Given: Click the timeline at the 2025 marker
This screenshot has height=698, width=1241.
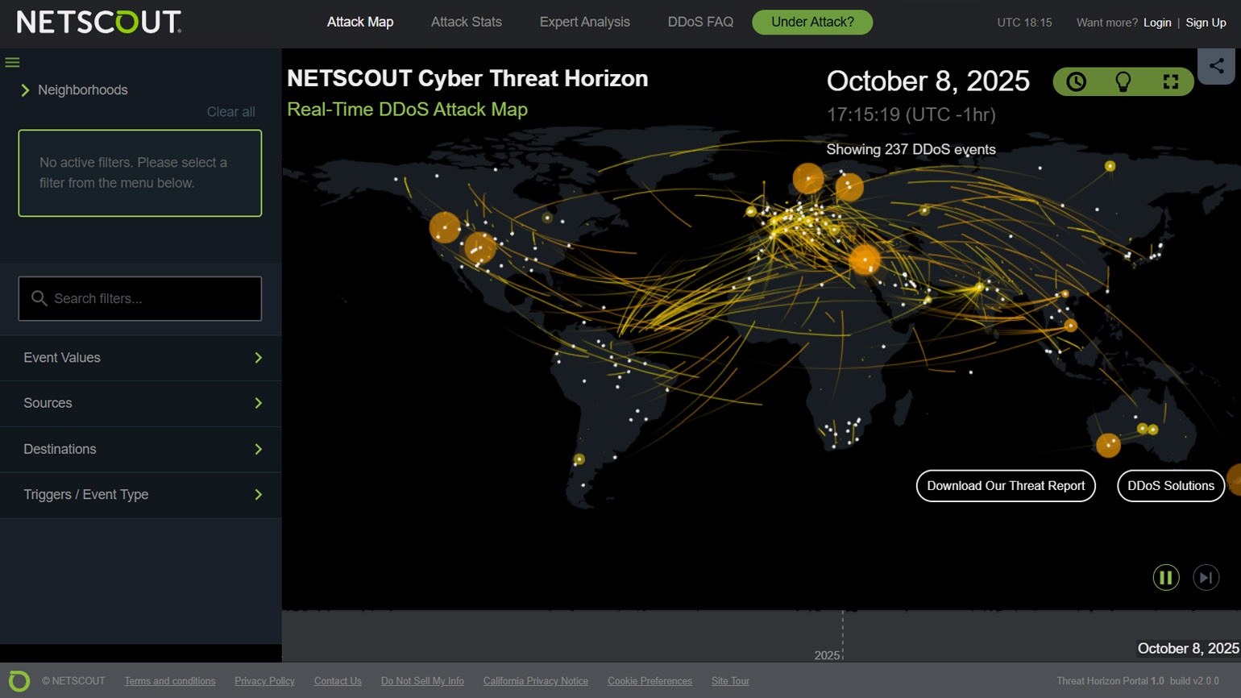Looking at the screenshot, I should pos(842,637).
